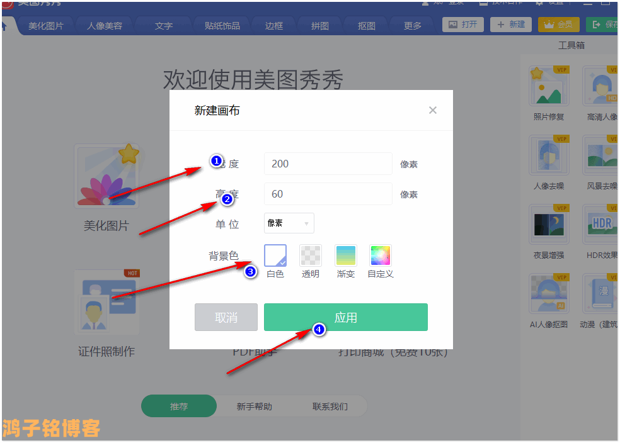The image size is (620, 443).
Task: Click the 美化图片 flower icon
Action: [106, 177]
